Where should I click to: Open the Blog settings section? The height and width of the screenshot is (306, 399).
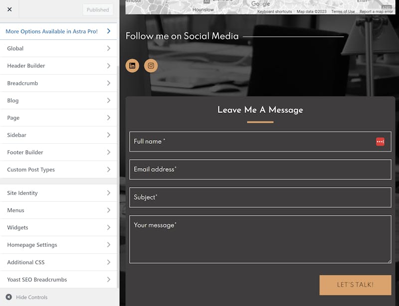point(58,100)
